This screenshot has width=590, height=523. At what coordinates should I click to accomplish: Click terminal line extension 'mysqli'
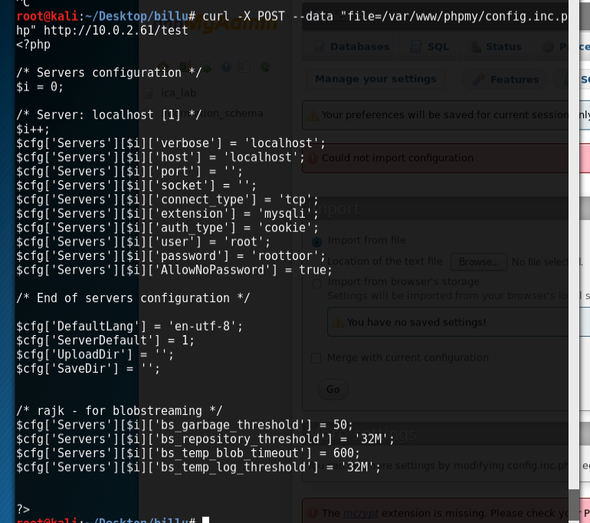coord(168,213)
